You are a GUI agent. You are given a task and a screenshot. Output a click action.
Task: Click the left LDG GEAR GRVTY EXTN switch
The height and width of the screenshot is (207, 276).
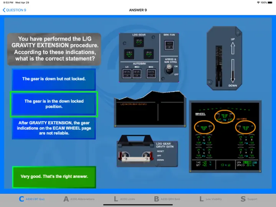point(125,156)
